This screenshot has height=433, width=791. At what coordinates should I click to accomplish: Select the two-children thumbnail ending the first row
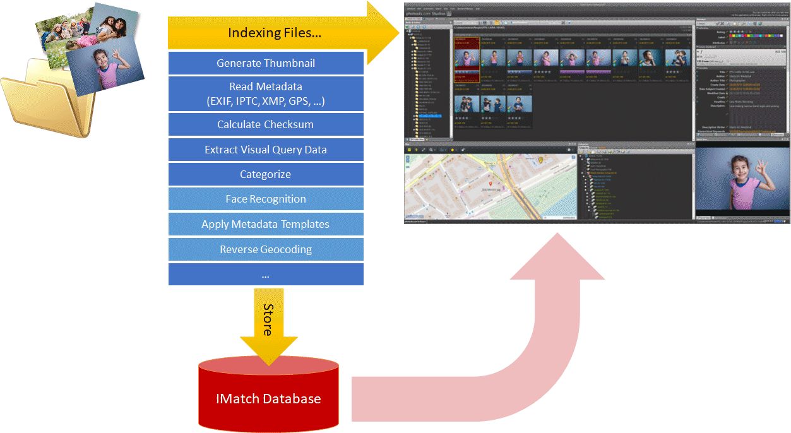pos(677,58)
